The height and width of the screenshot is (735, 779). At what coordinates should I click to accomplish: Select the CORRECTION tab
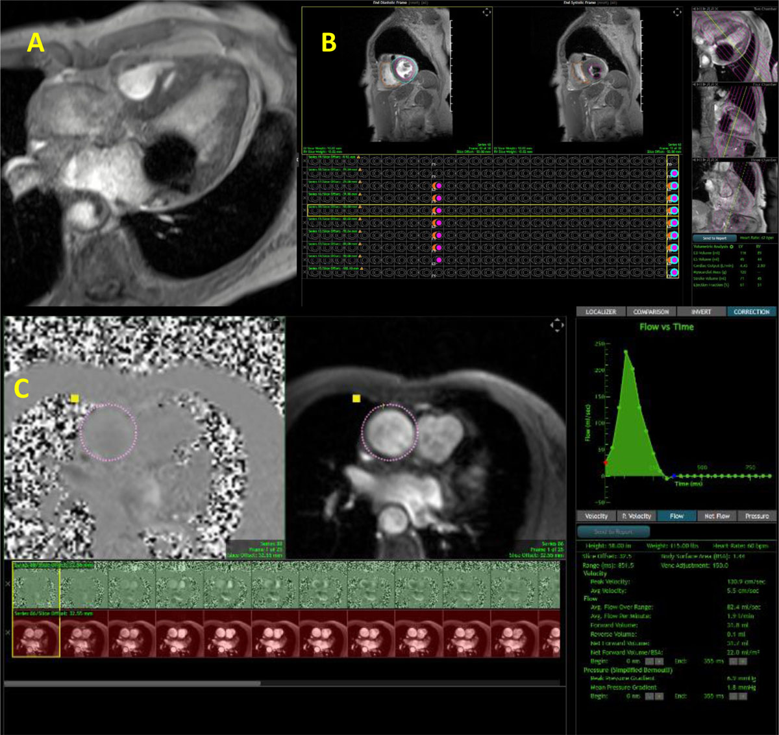(x=751, y=311)
